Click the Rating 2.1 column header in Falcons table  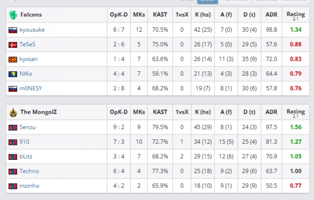tap(296, 16)
